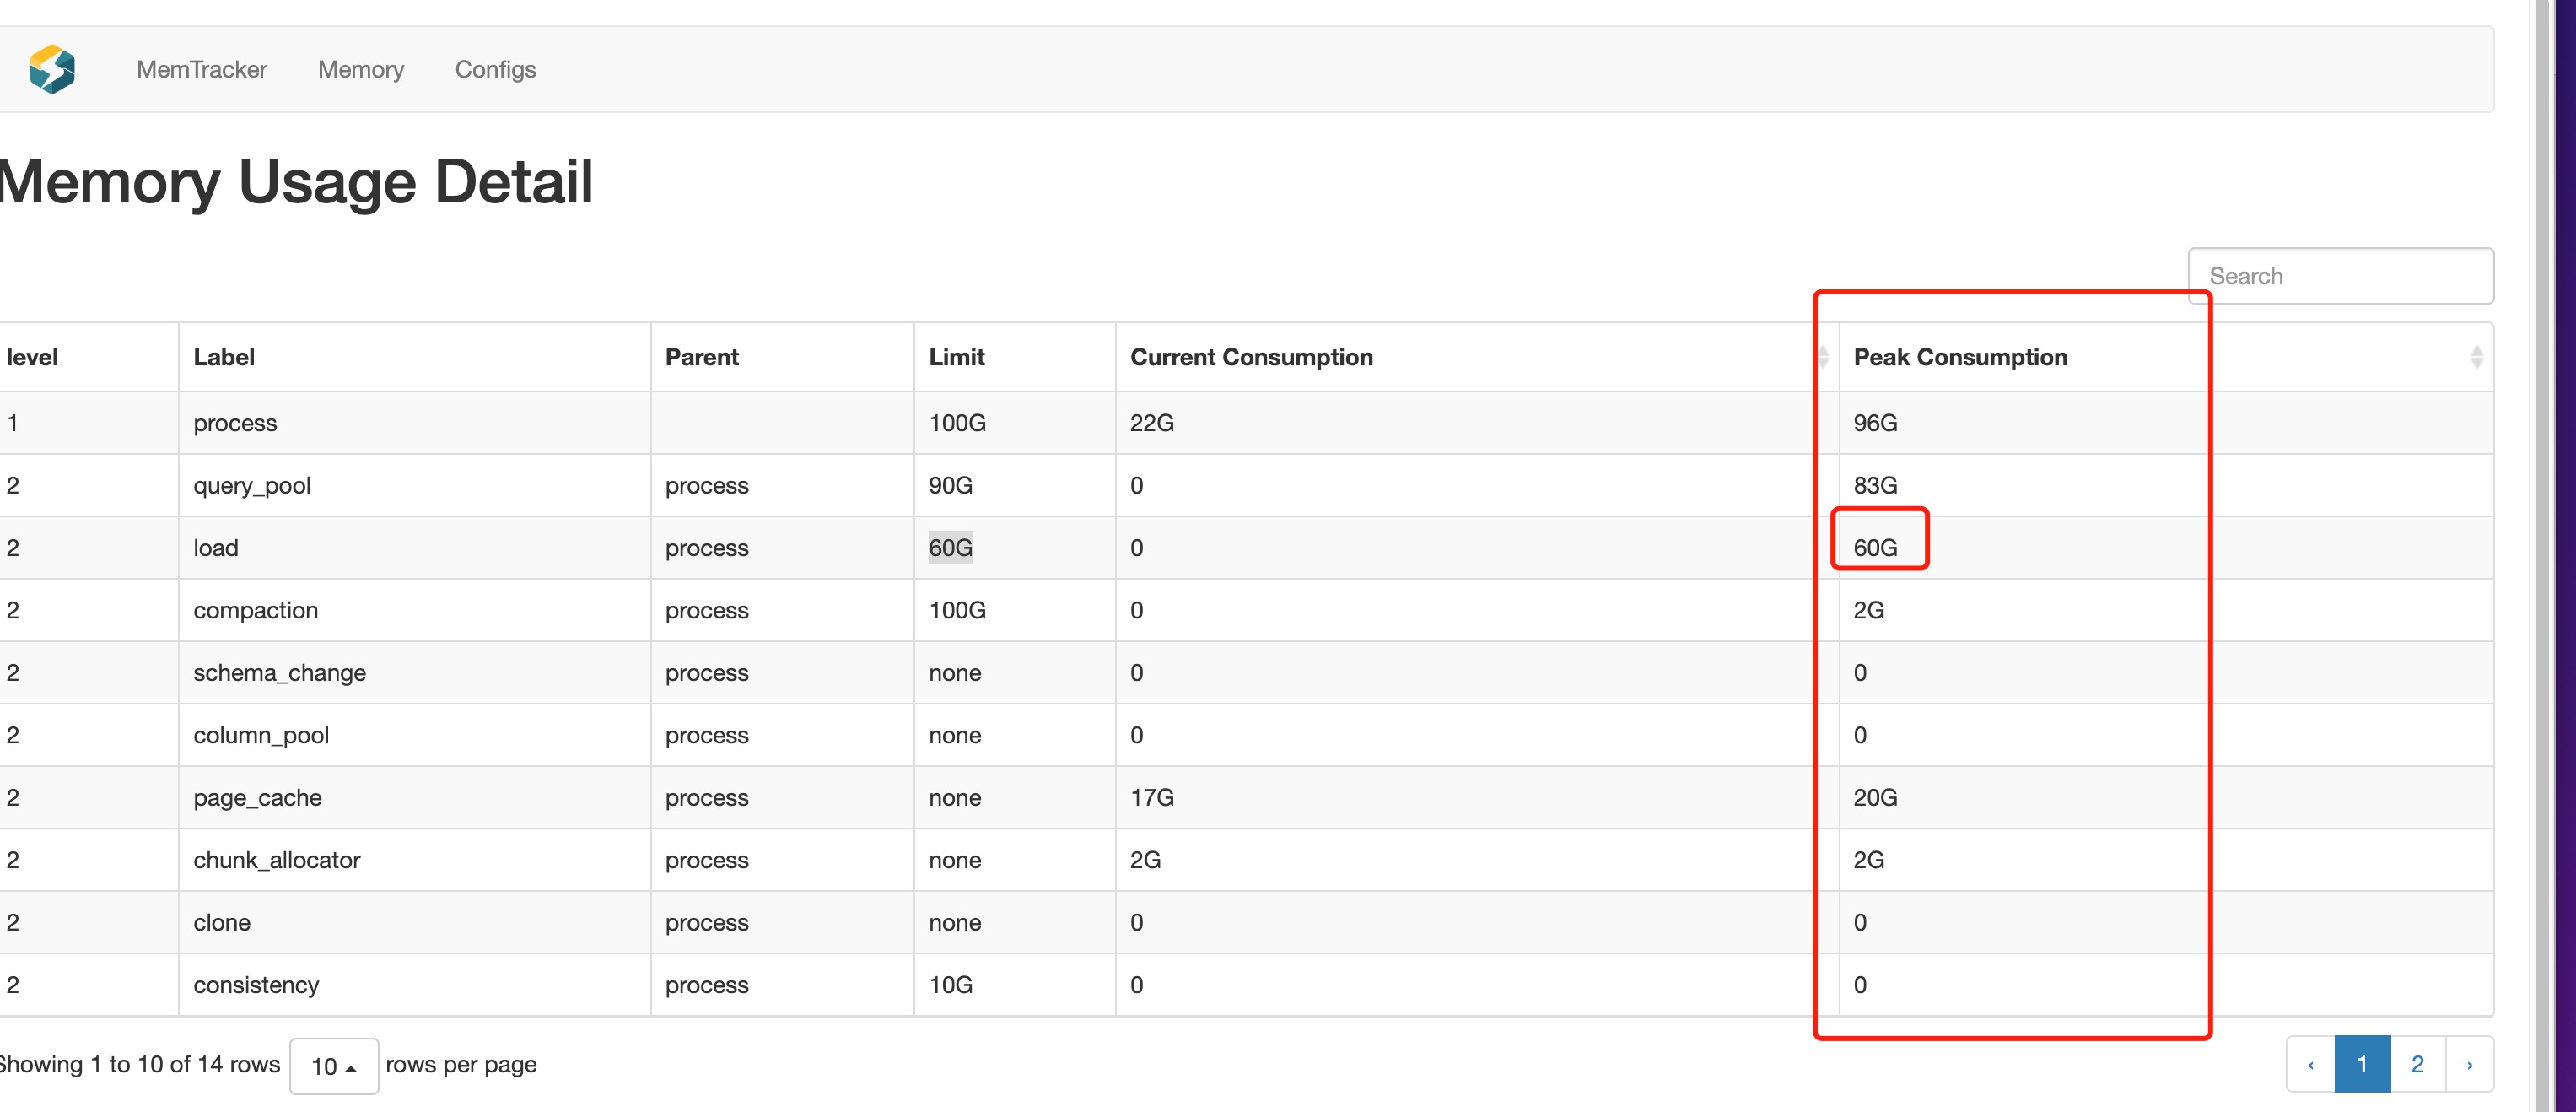
Task: Click the Showing 1 to 10 rows text
Action: 140,1065
